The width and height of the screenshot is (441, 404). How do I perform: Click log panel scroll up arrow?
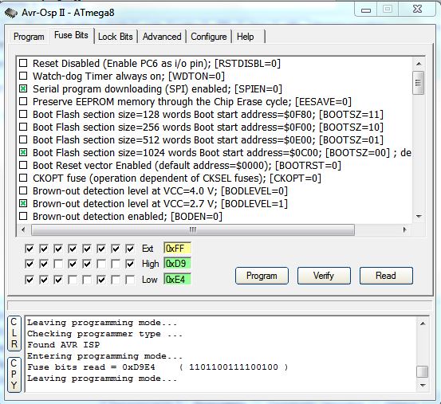click(x=423, y=324)
